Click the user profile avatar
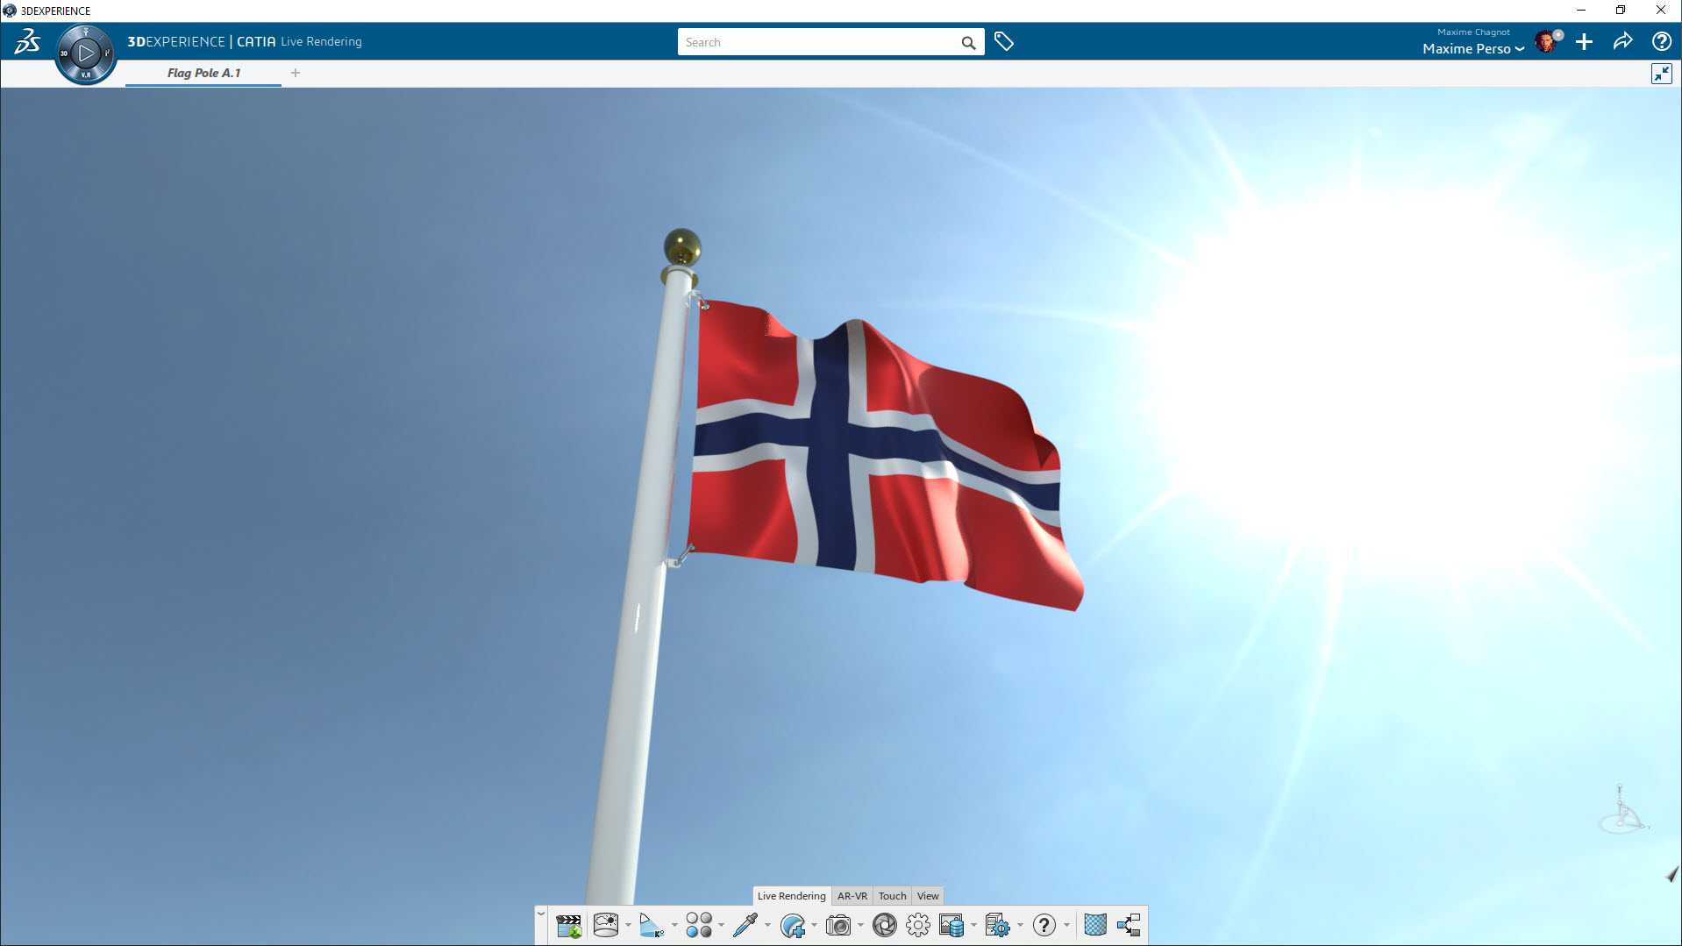 click(1546, 41)
